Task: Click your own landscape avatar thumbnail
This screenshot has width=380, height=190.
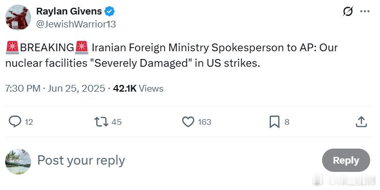Action: tap(18, 162)
